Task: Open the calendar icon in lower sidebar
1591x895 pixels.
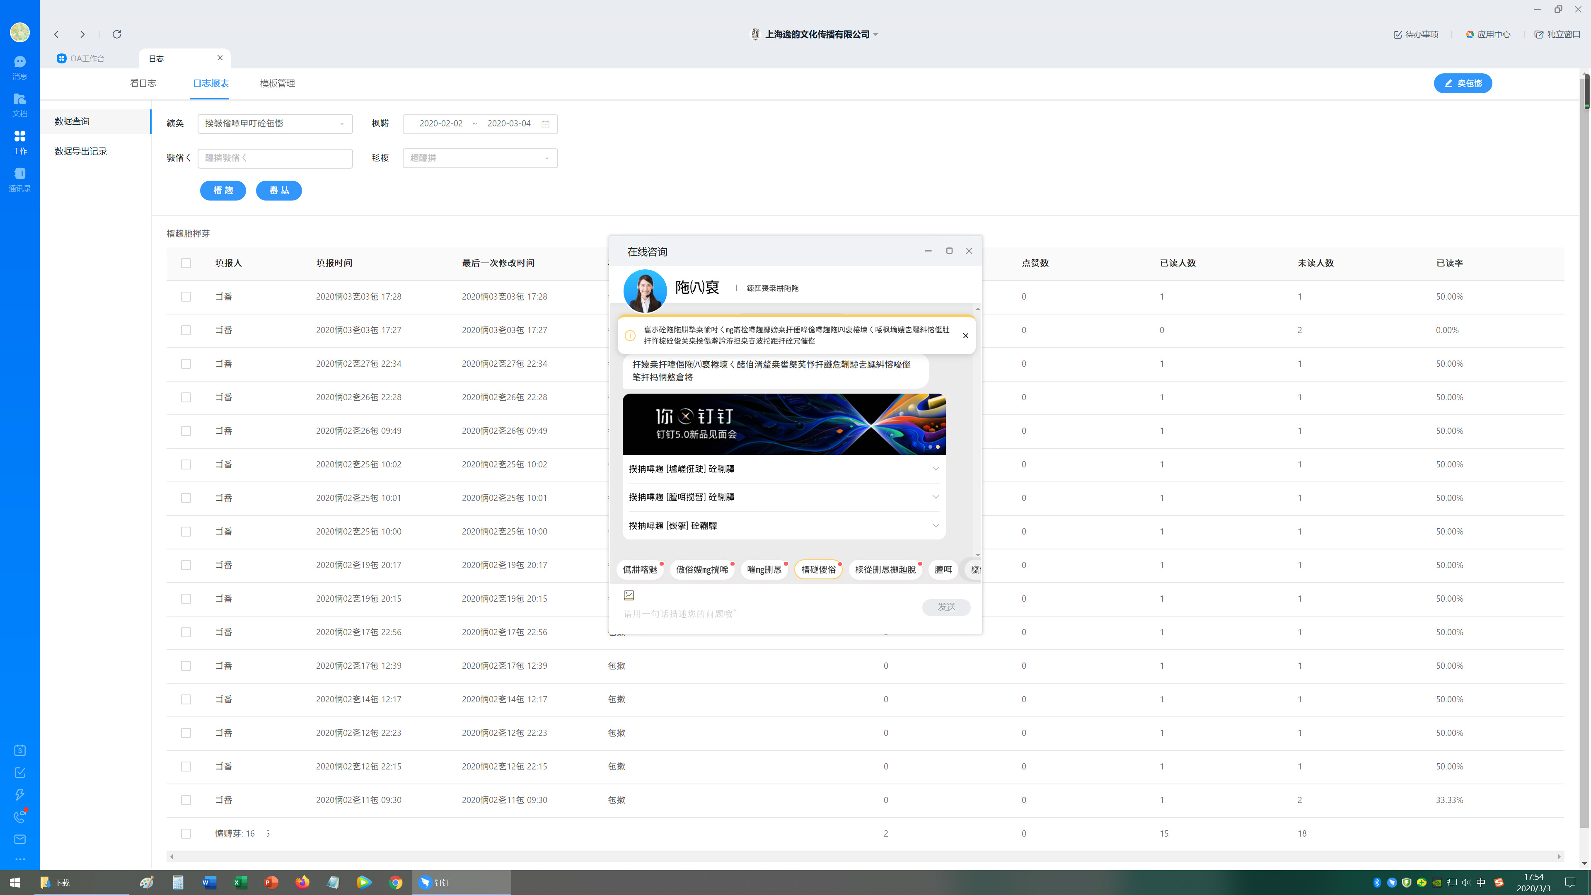Action: [20, 750]
